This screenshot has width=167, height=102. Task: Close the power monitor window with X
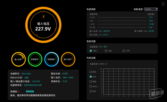pos(163,4)
